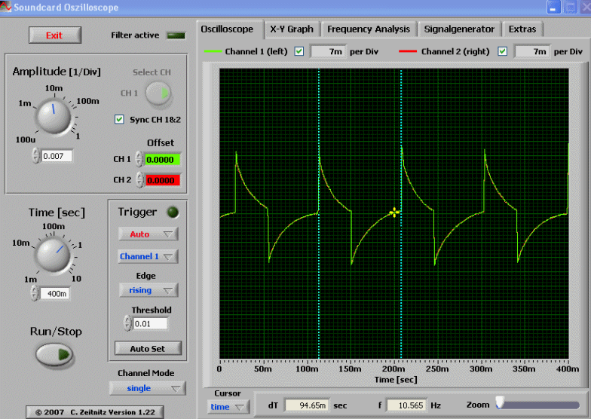This screenshot has height=419, width=591.
Task: Open the Edge rising dropdown
Action: tap(149, 290)
